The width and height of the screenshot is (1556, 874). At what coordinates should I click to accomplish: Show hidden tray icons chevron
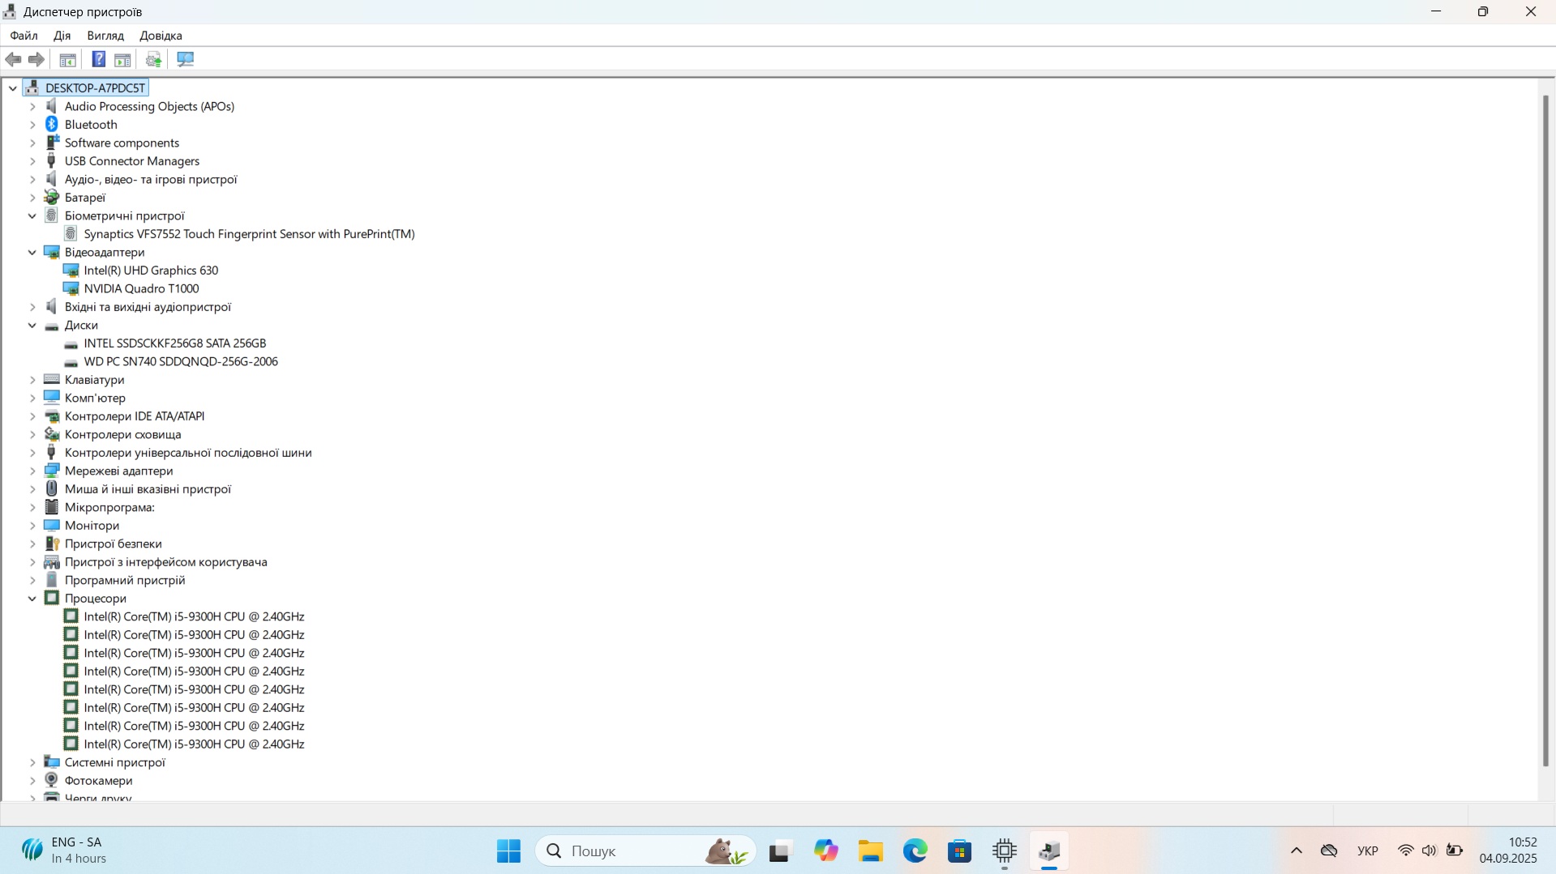tap(1297, 851)
